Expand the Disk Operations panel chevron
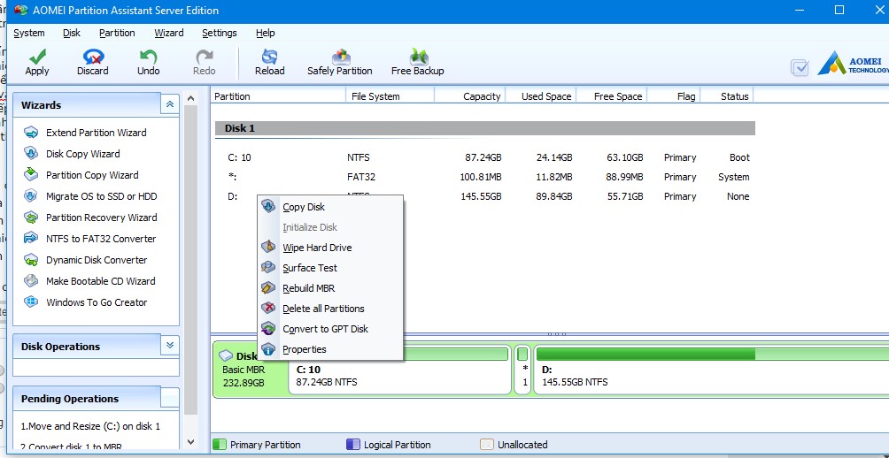 click(x=169, y=346)
